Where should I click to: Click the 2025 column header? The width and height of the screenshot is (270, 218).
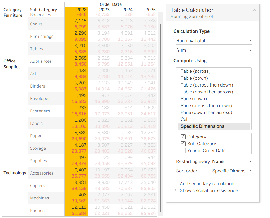(150, 10)
